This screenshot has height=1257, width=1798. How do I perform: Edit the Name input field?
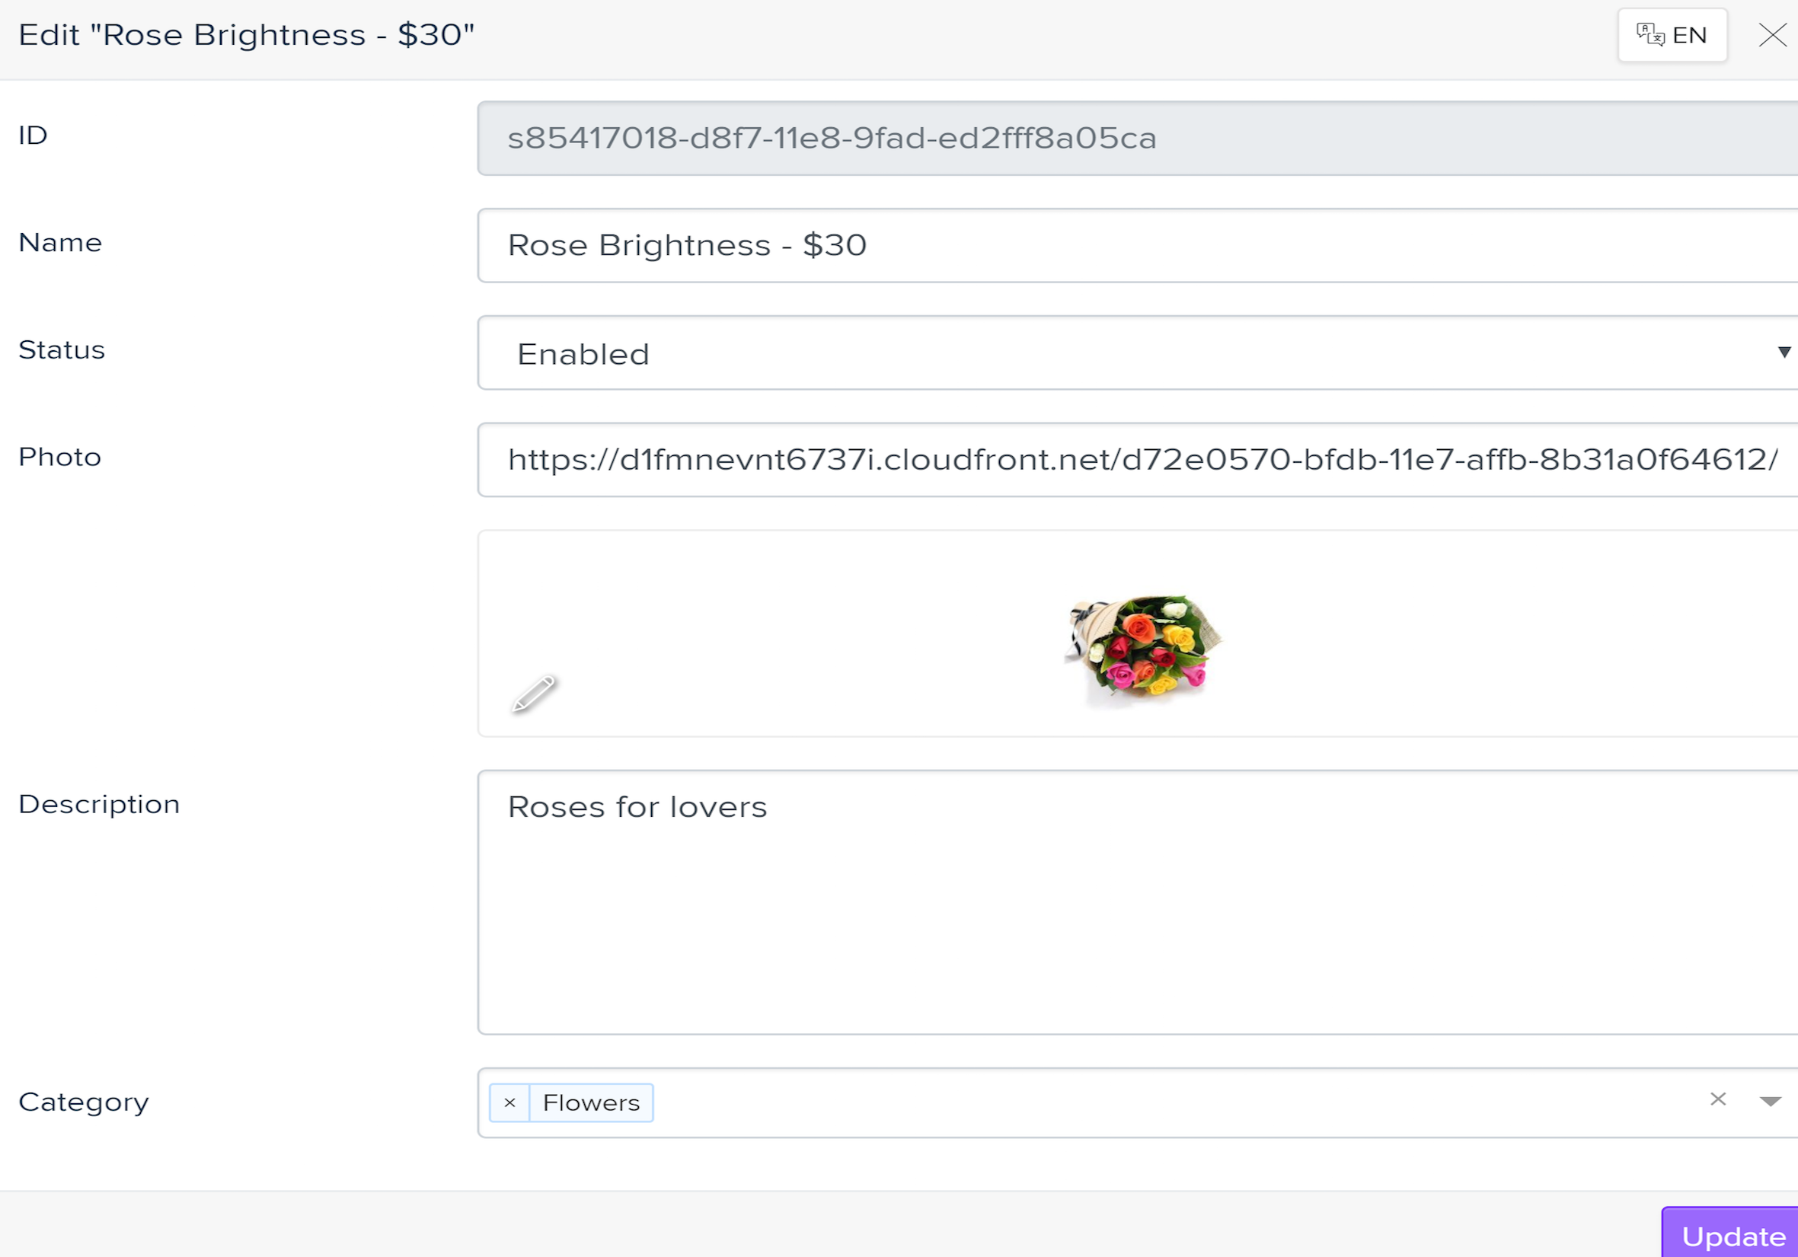click(x=1138, y=245)
